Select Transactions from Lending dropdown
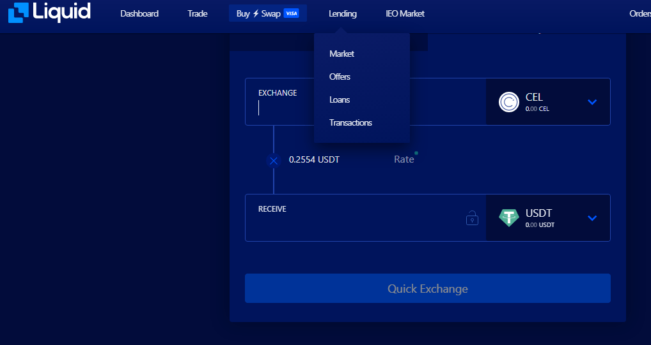This screenshot has height=345, width=651. tap(350, 122)
